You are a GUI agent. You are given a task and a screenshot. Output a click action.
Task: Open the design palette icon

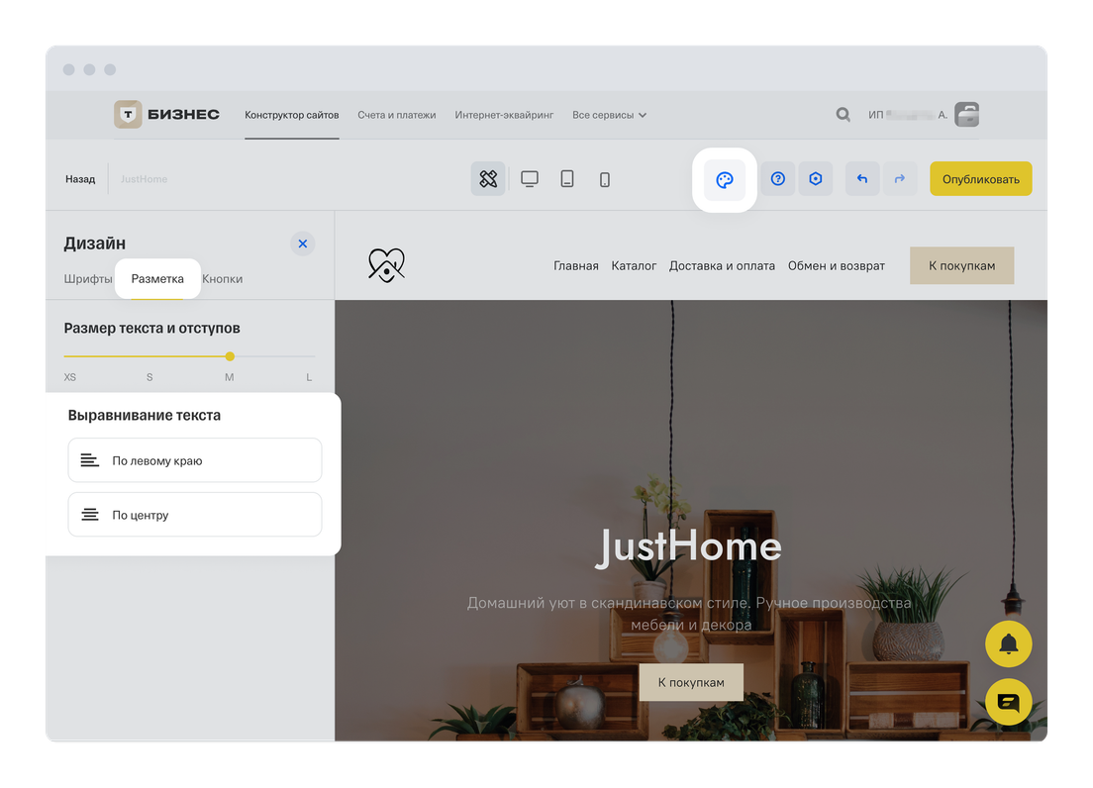coord(725,180)
